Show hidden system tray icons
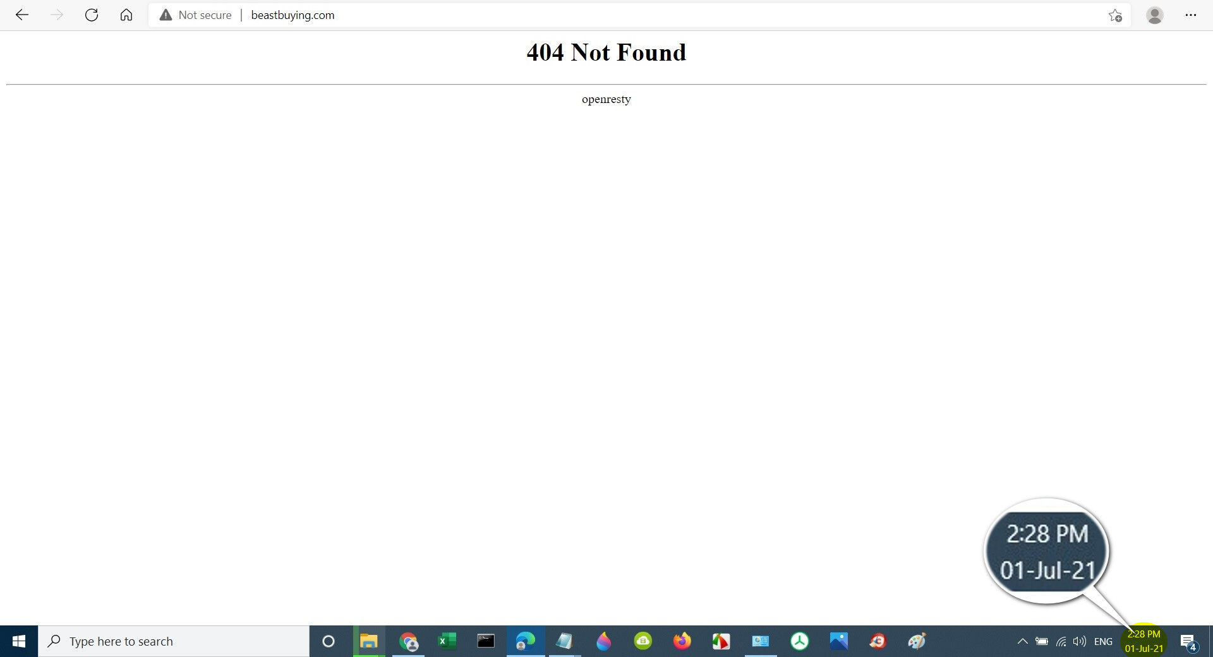The image size is (1213, 657). click(x=1022, y=641)
